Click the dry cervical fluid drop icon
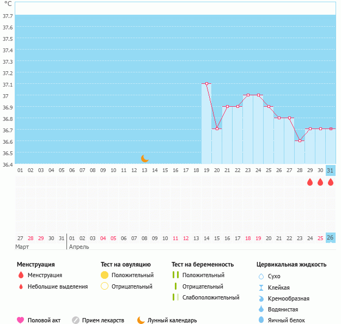 [x=261, y=276]
